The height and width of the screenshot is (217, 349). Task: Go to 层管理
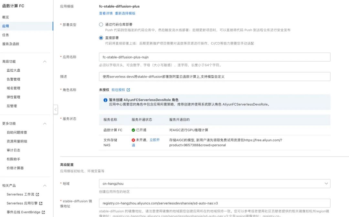pyautogui.click(x=12, y=106)
